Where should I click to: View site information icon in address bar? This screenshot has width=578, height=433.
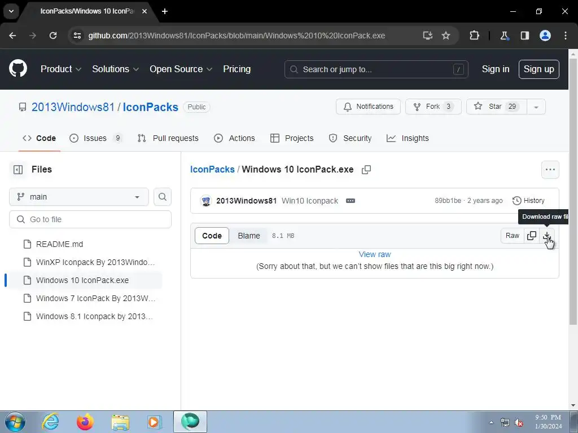click(77, 36)
